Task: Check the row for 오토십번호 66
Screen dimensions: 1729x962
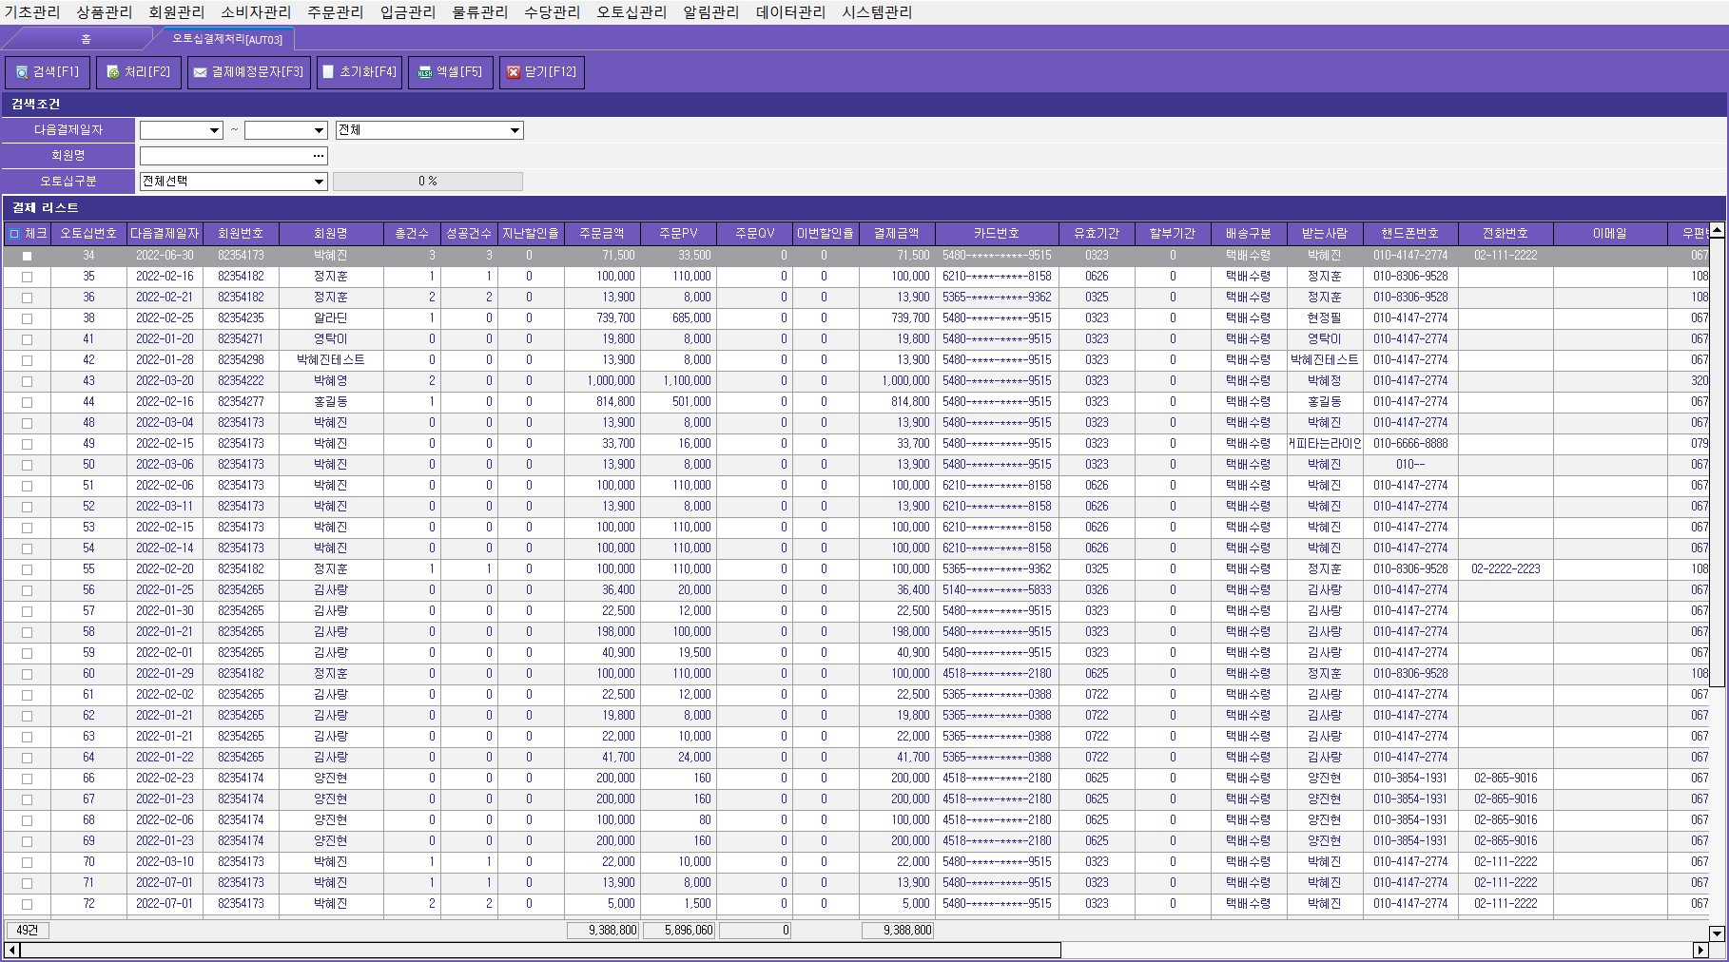Action: (27, 779)
